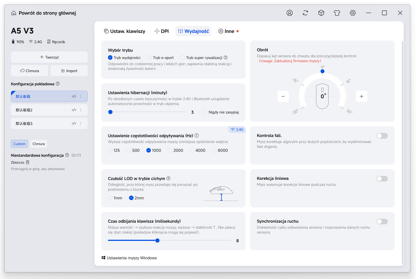Enable Synchronizacja ruchu switch
This screenshot has height=279, width=416.
[x=382, y=222]
